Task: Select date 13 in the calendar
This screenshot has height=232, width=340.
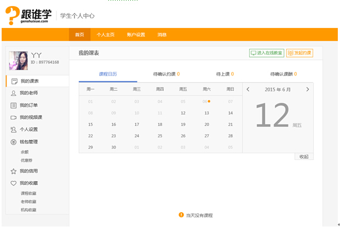Action: [206, 113]
